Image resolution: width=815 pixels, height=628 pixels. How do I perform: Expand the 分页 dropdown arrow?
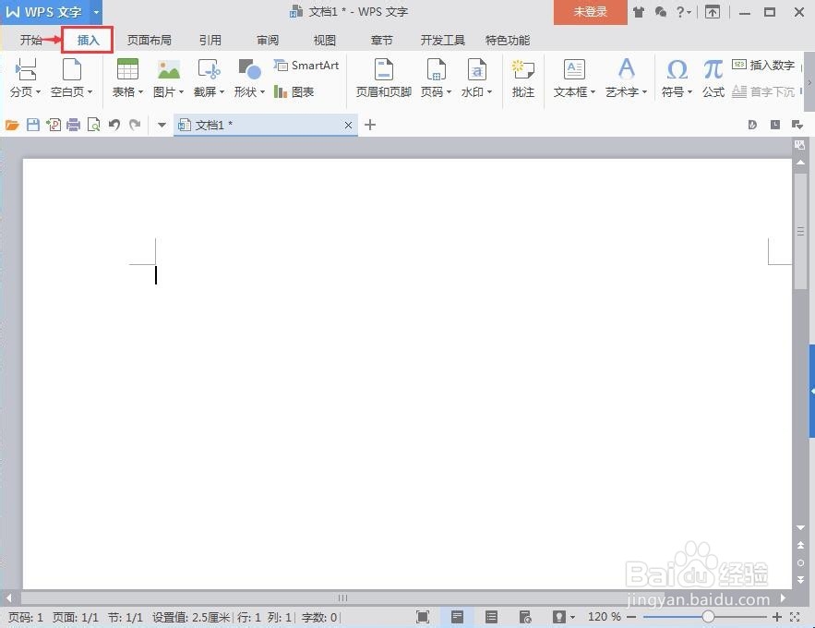click(x=38, y=92)
